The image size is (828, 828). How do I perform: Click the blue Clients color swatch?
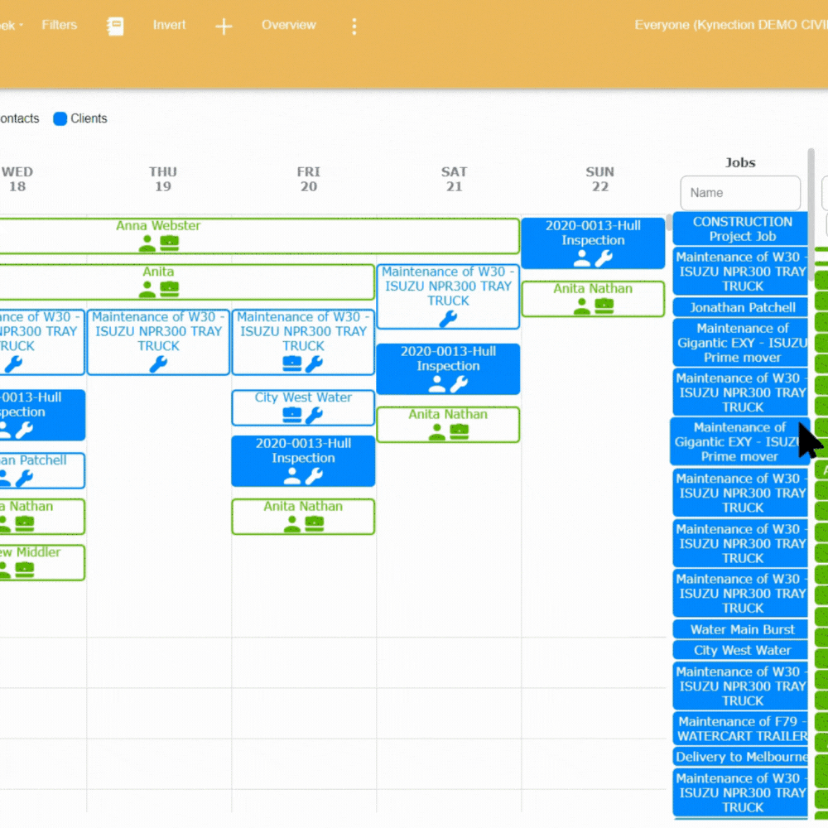pyautogui.click(x=60, y=118)
